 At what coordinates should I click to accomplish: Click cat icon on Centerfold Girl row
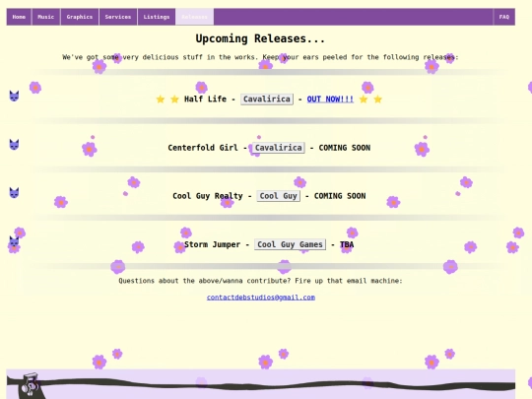(14, 145)
